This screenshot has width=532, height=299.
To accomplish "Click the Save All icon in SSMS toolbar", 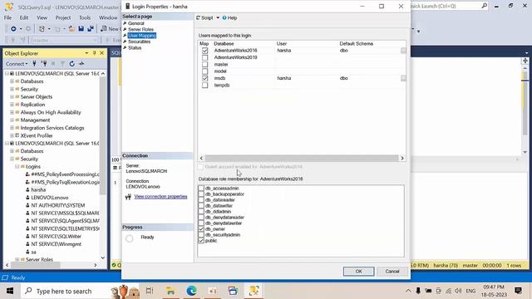I will (91, 29).
